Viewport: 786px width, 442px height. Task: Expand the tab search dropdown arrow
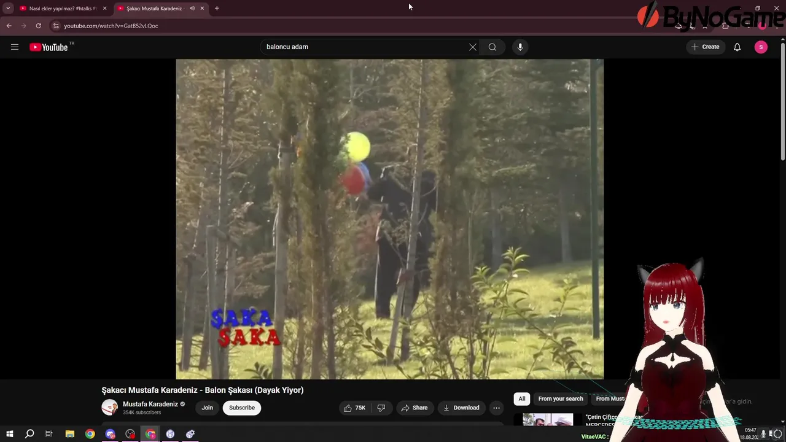[x=8, y=9]
